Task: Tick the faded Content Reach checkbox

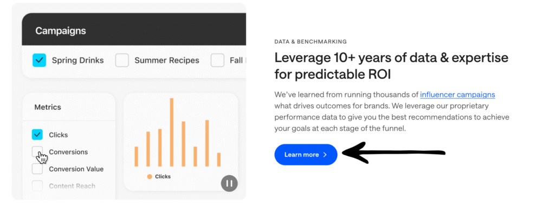Action: [37, 186]
